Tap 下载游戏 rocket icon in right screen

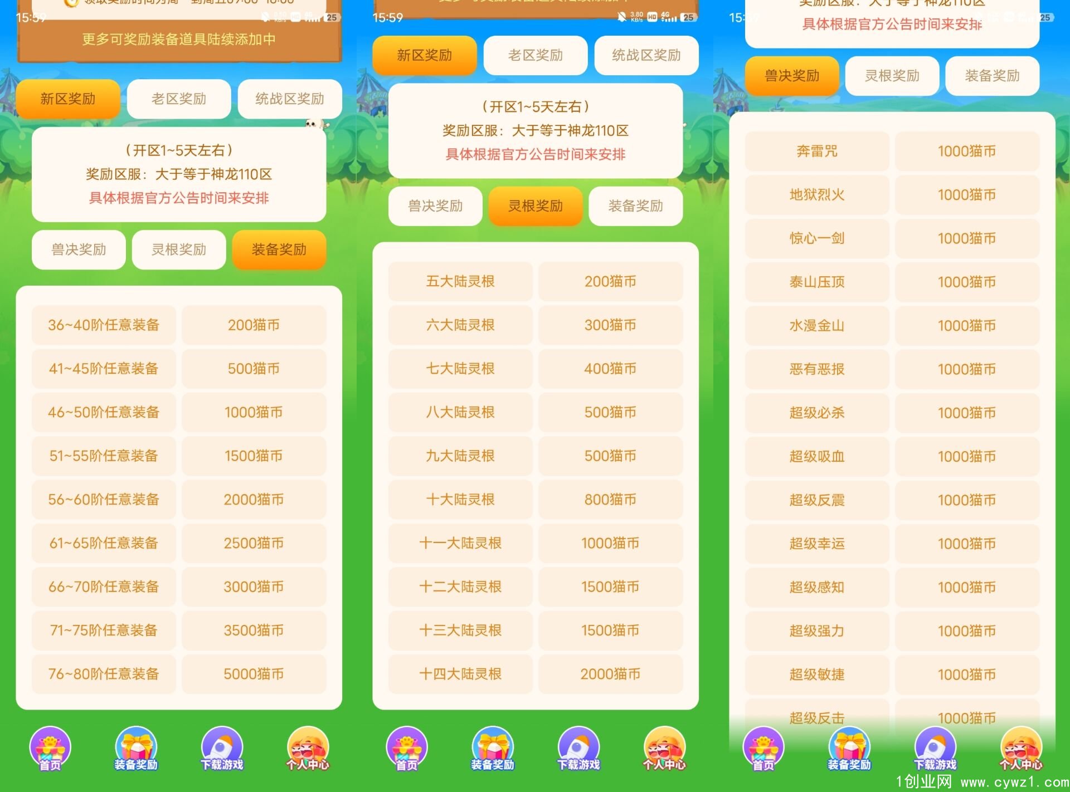point(935,749)
